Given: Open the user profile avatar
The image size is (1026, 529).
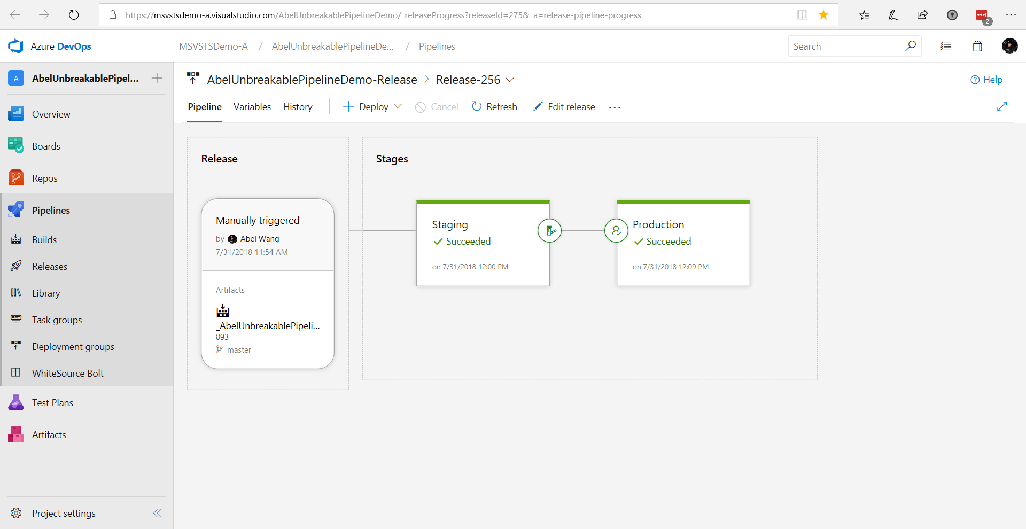Looking at the screenshot, I should 1009,46.
